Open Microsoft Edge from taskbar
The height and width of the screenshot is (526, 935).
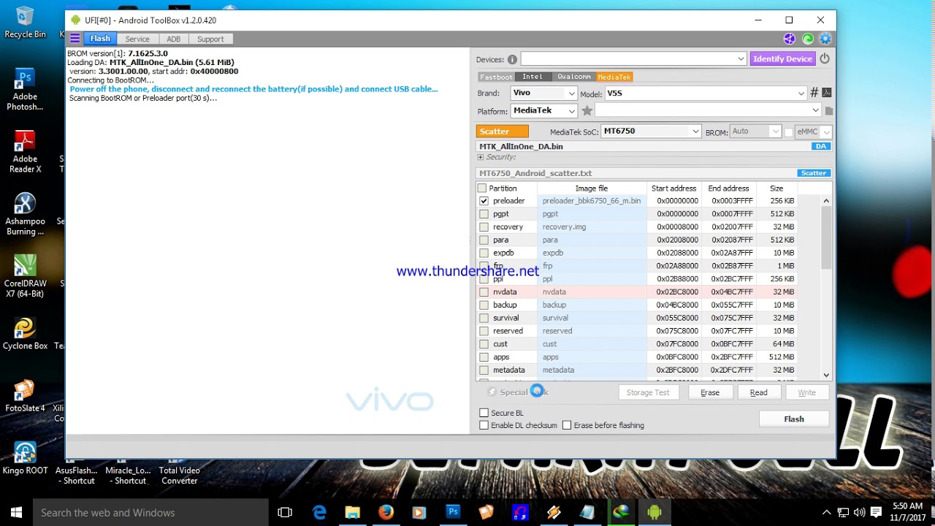[319, 512]
